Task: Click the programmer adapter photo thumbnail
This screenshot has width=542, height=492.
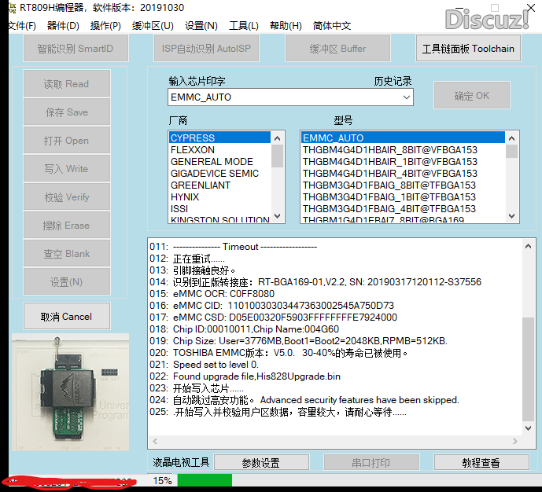Action: 71,392
